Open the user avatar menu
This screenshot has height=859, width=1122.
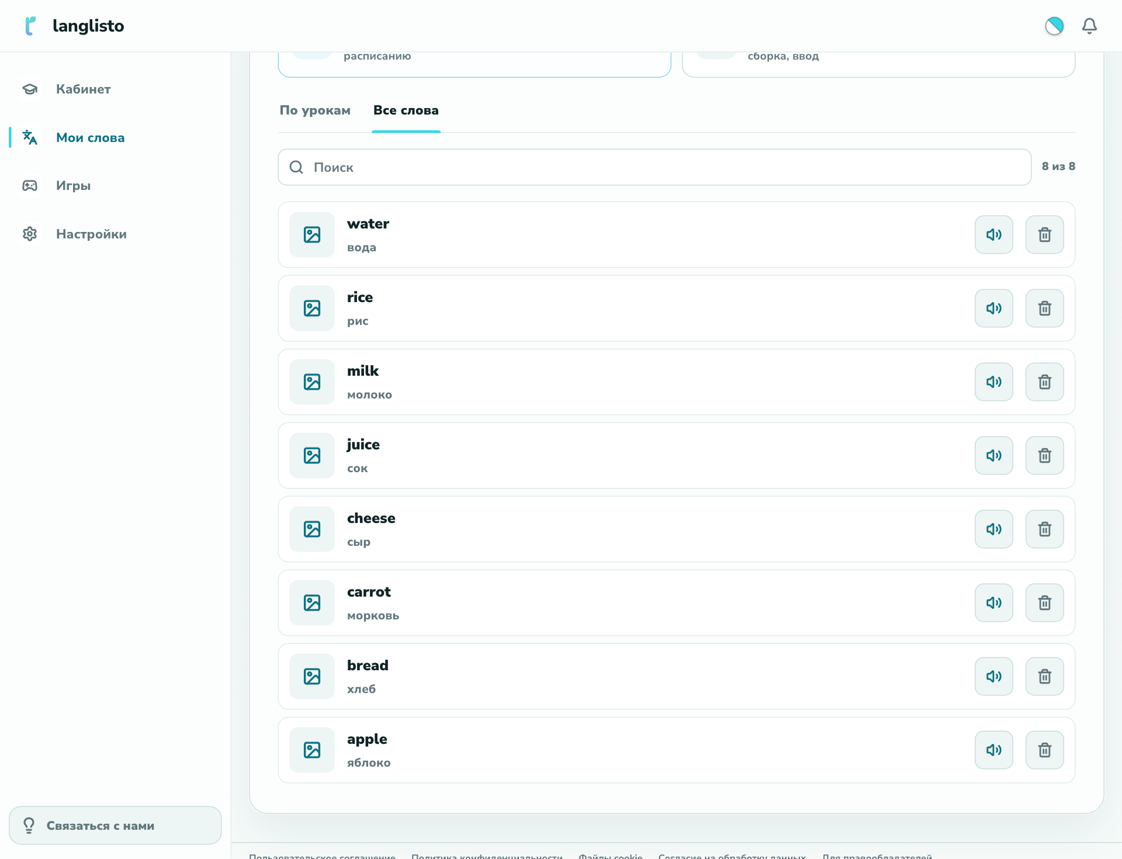[x=1054, y=26]
